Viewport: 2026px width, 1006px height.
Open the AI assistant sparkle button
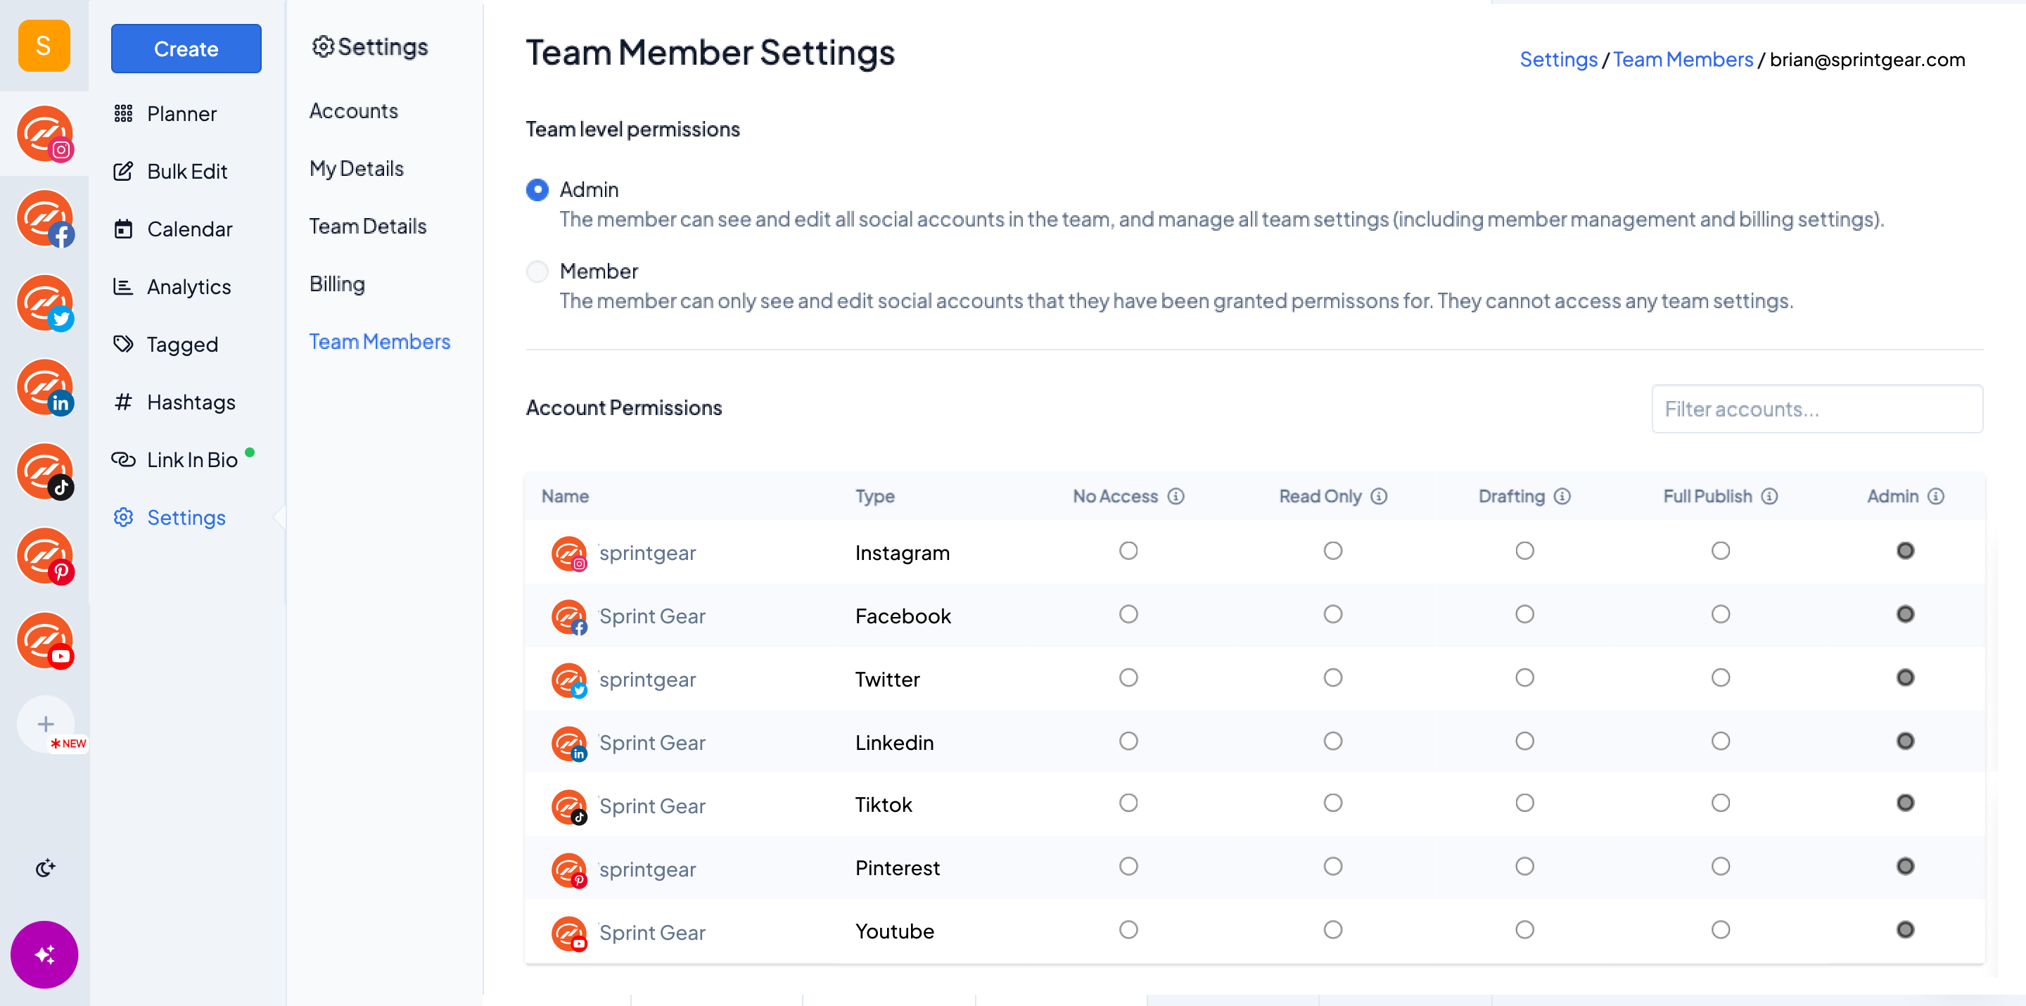(x=45, y=954)
